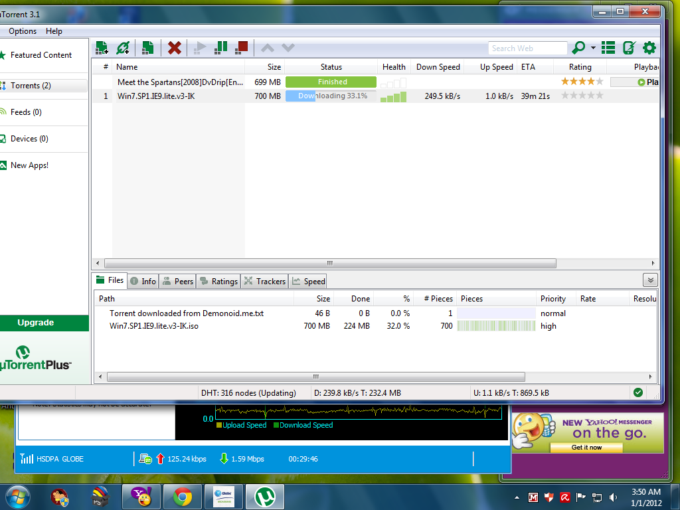Screen dimensions: 680x510
Task: Click the Play button for Meet the Spartans
Action: coord(635,82)
